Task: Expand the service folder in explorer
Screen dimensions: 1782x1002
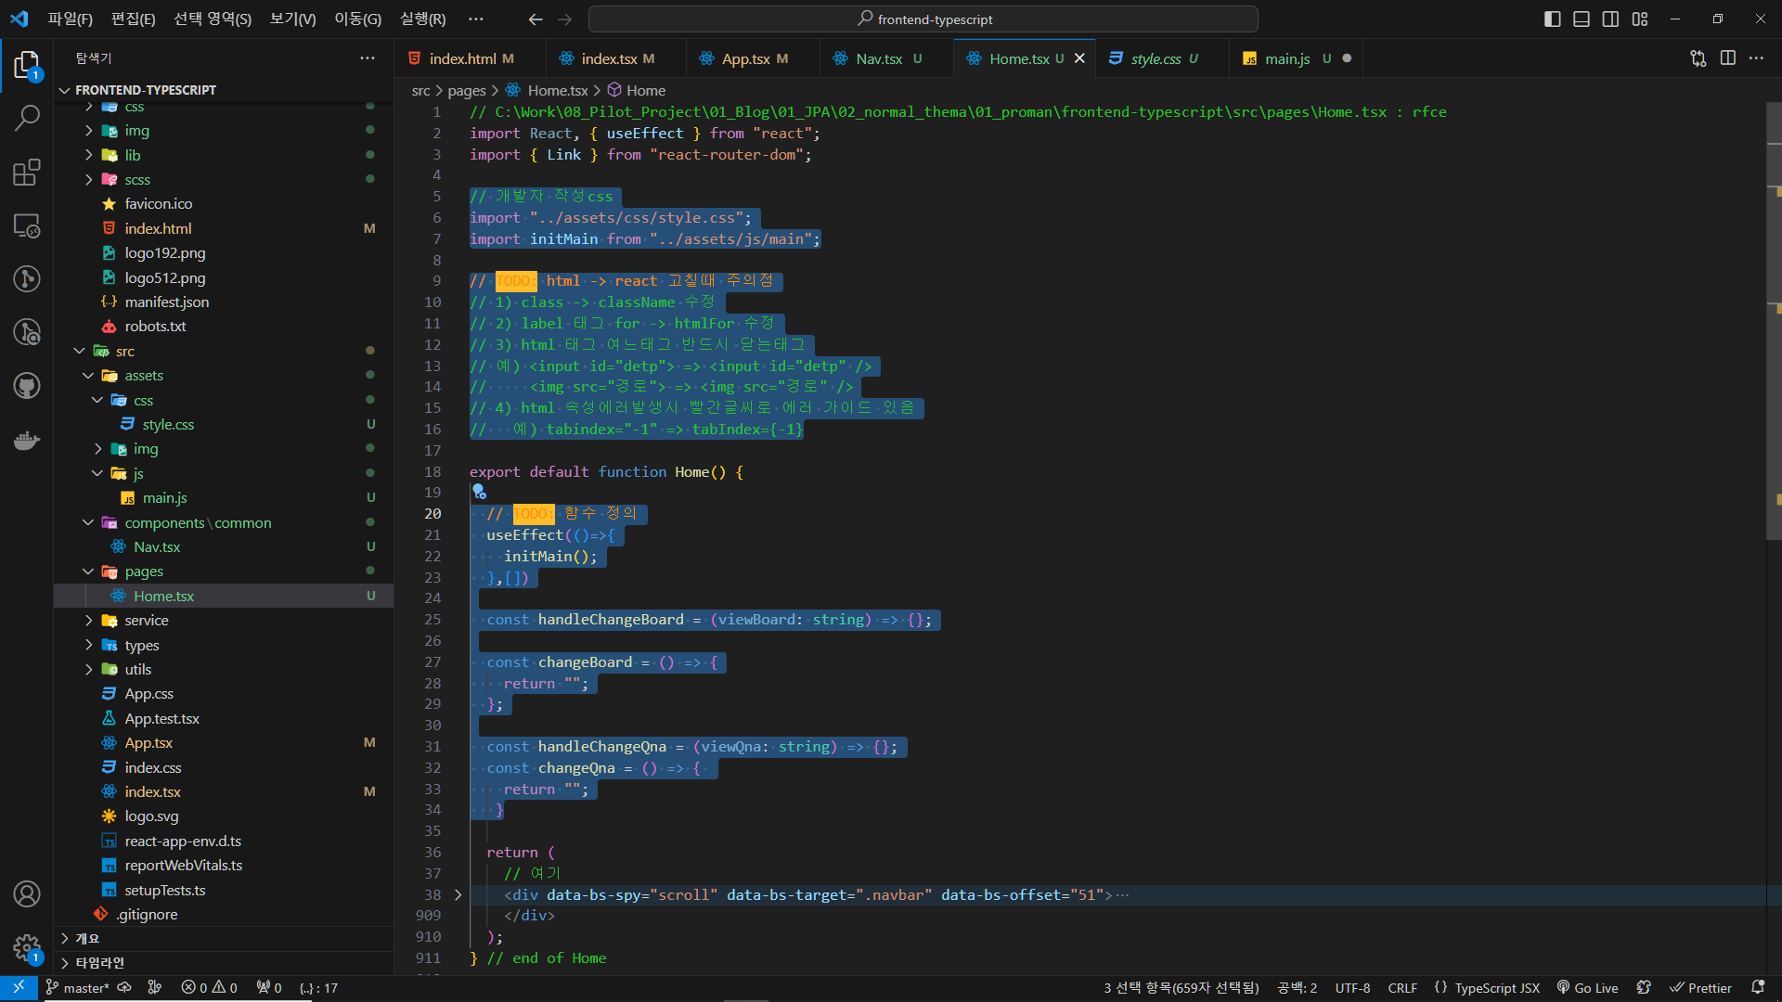Action: click(147, 621)
